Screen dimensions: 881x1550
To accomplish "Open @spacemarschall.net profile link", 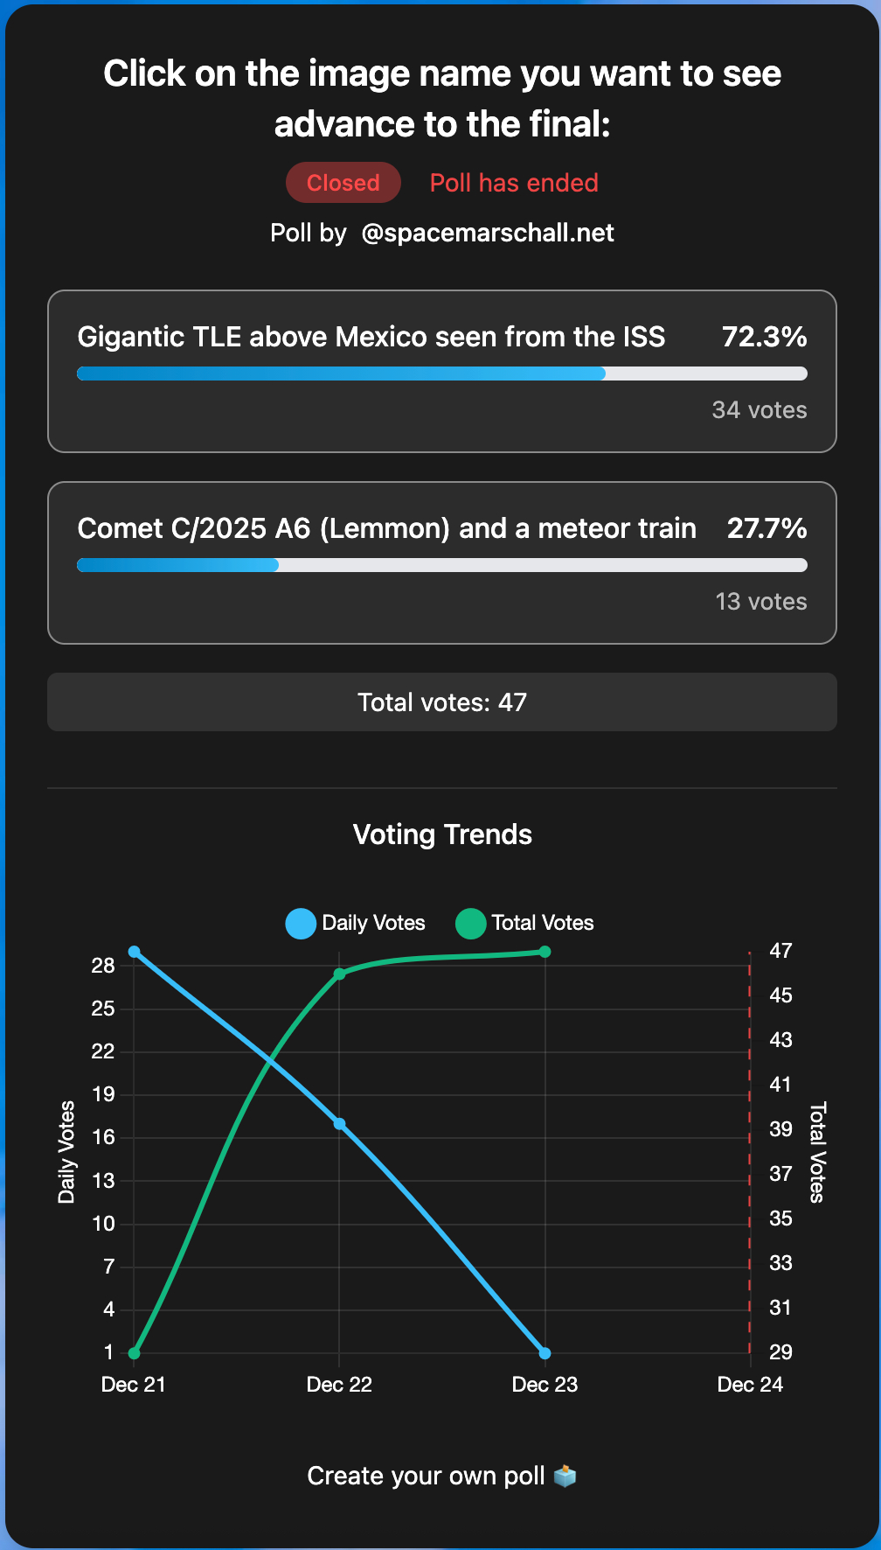I will point(487,233).
